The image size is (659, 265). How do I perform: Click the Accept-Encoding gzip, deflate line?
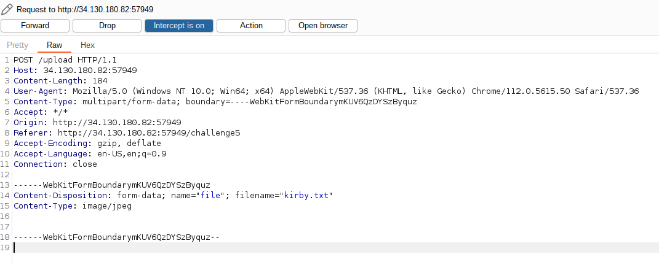tap(87, 144)
